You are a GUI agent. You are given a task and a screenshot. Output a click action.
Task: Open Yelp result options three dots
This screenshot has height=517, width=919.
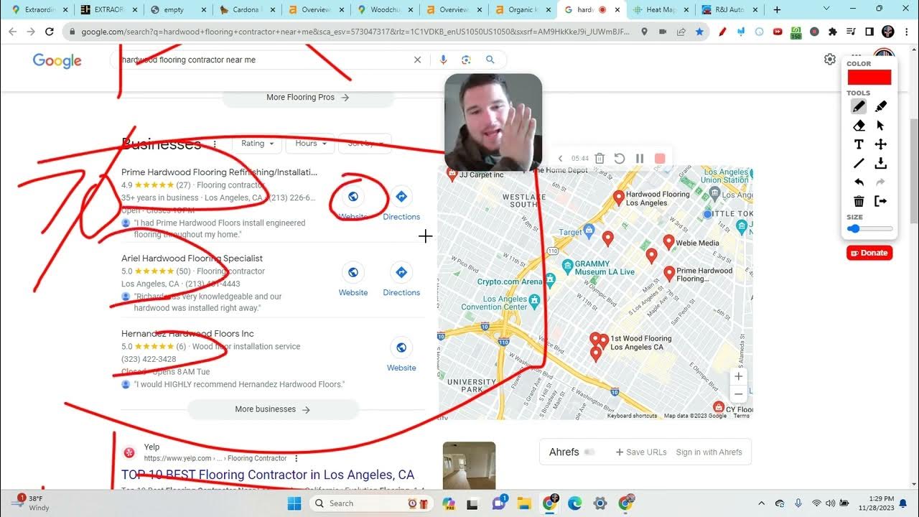[x=297, y=458]
